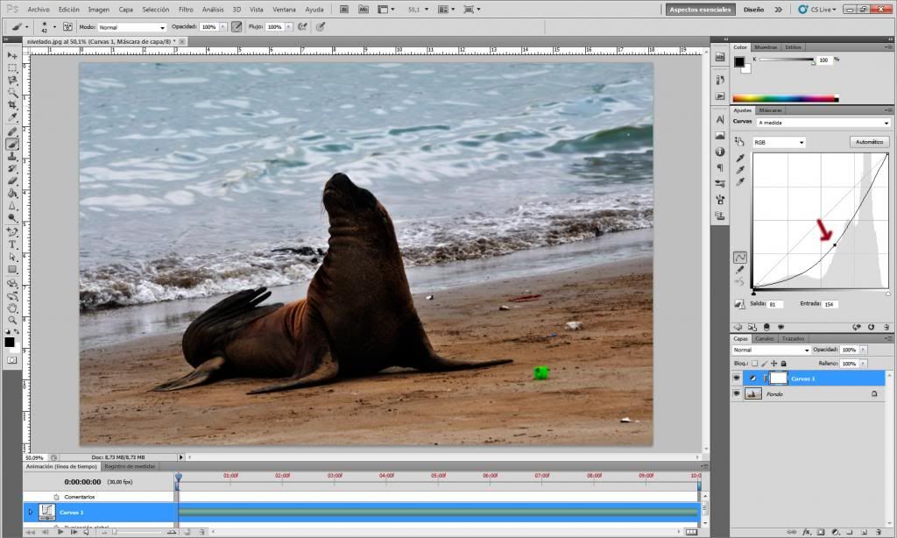Image resolution: width=897 pixels, height=538 pixels.
Task: Click the Automático button in Curvas
Action: 869,142
